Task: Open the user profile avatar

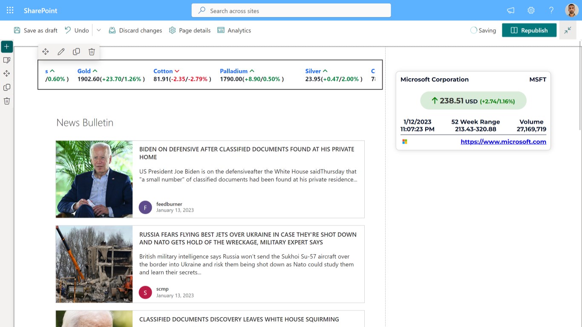Action: pyautogui.click(x=572, y=10)
